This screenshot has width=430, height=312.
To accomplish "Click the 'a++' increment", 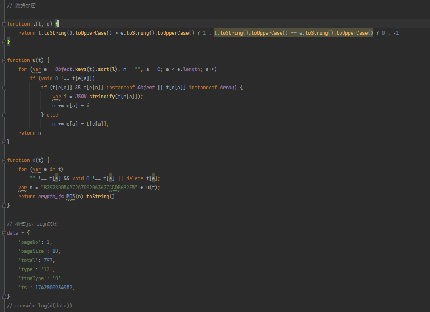I will coord(211,69).
